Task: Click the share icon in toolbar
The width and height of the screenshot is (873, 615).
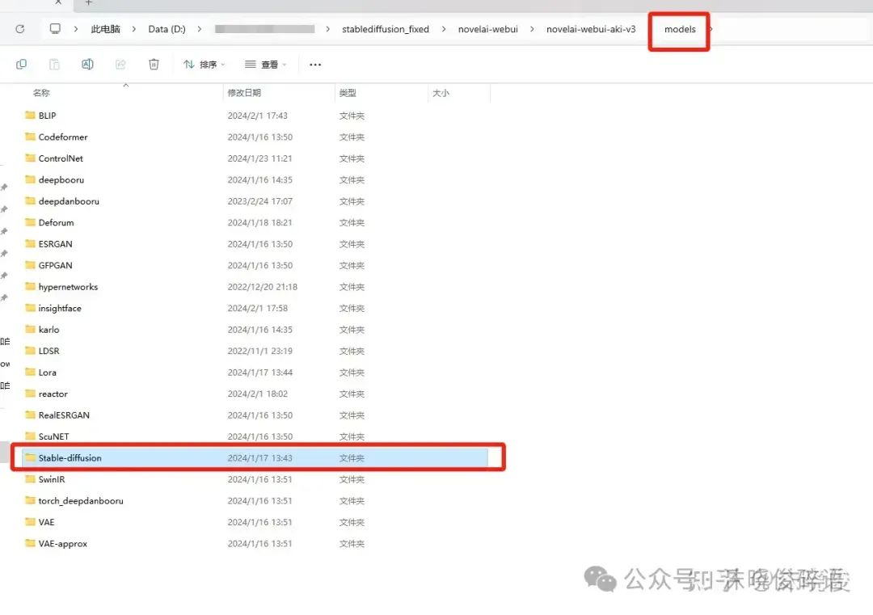Action: click(120, 65)
